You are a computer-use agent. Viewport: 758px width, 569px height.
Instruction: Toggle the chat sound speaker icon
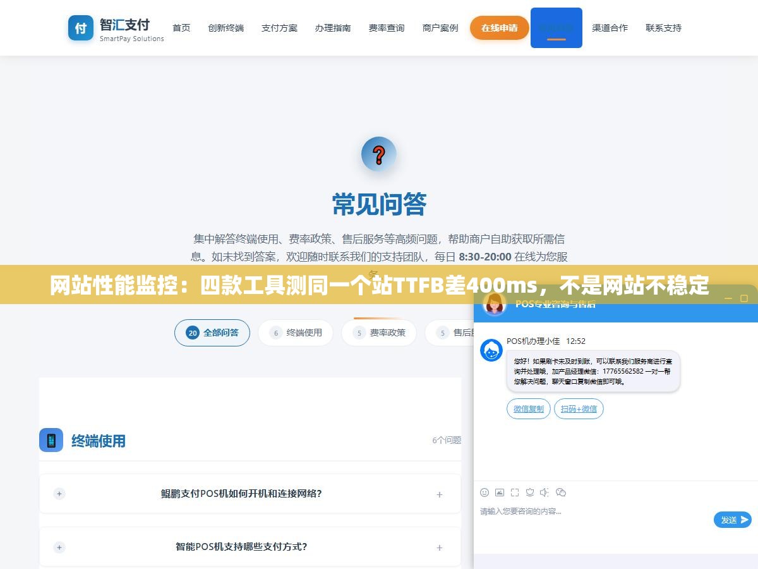[x=544, y=493]
